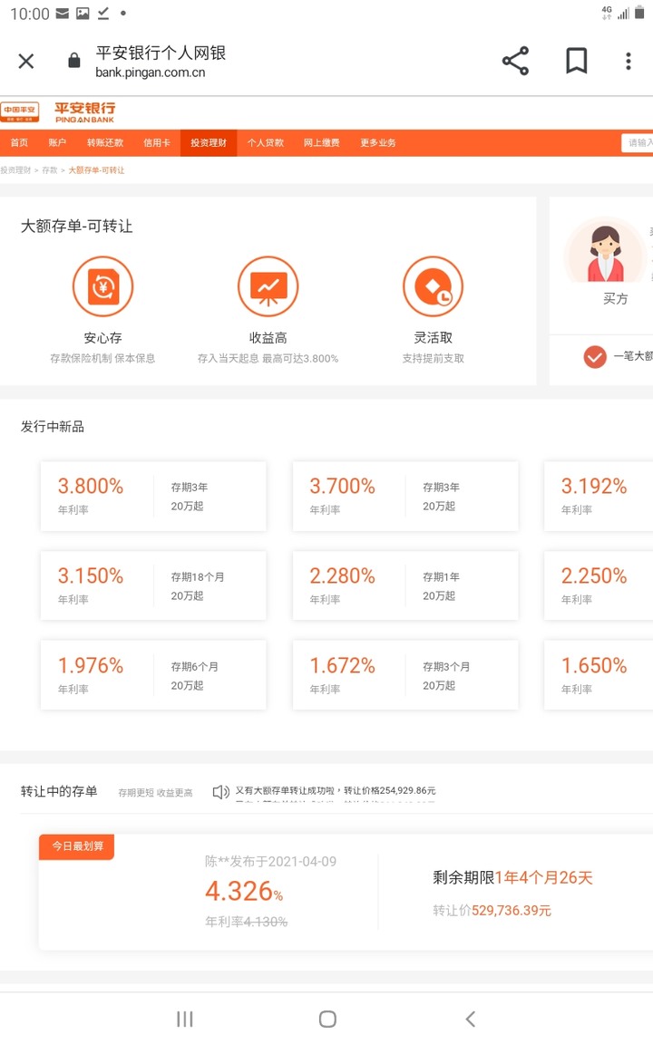This screenshot has height=1044, width=653.
Task: Open the 个人贷款 menu
Action: click(x=265, y=142)
